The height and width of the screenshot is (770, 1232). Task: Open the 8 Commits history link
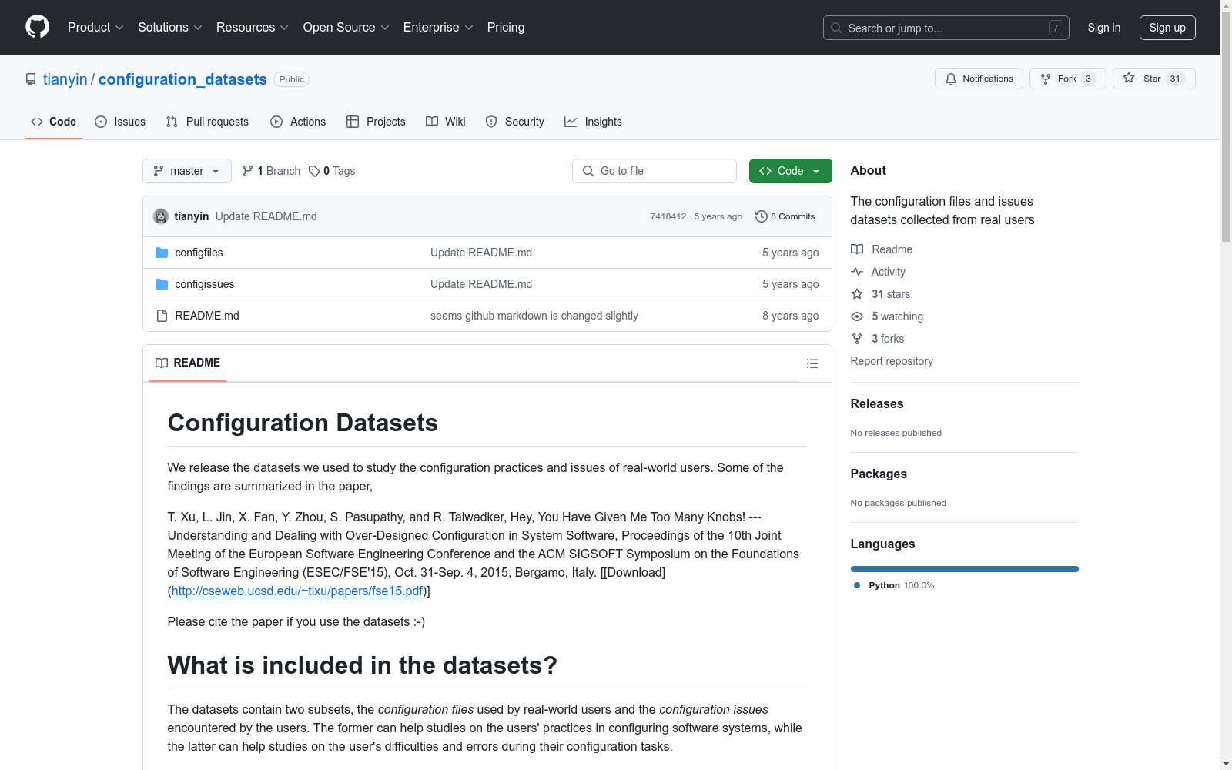785,216
